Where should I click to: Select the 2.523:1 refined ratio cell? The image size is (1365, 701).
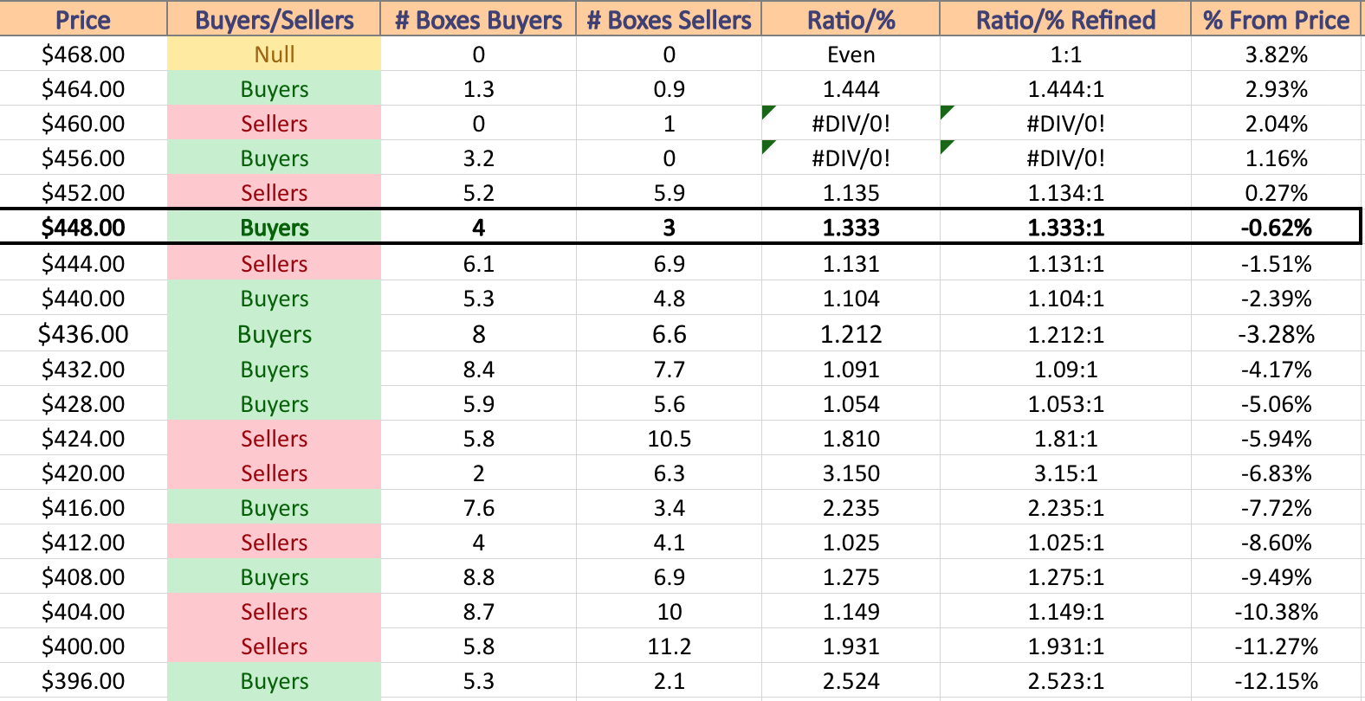[x=1065, y=681]
